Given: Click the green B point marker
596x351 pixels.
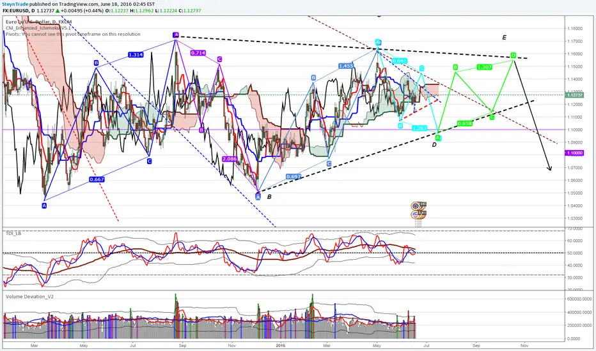Looking at the screenshot, I should (455, 68).
